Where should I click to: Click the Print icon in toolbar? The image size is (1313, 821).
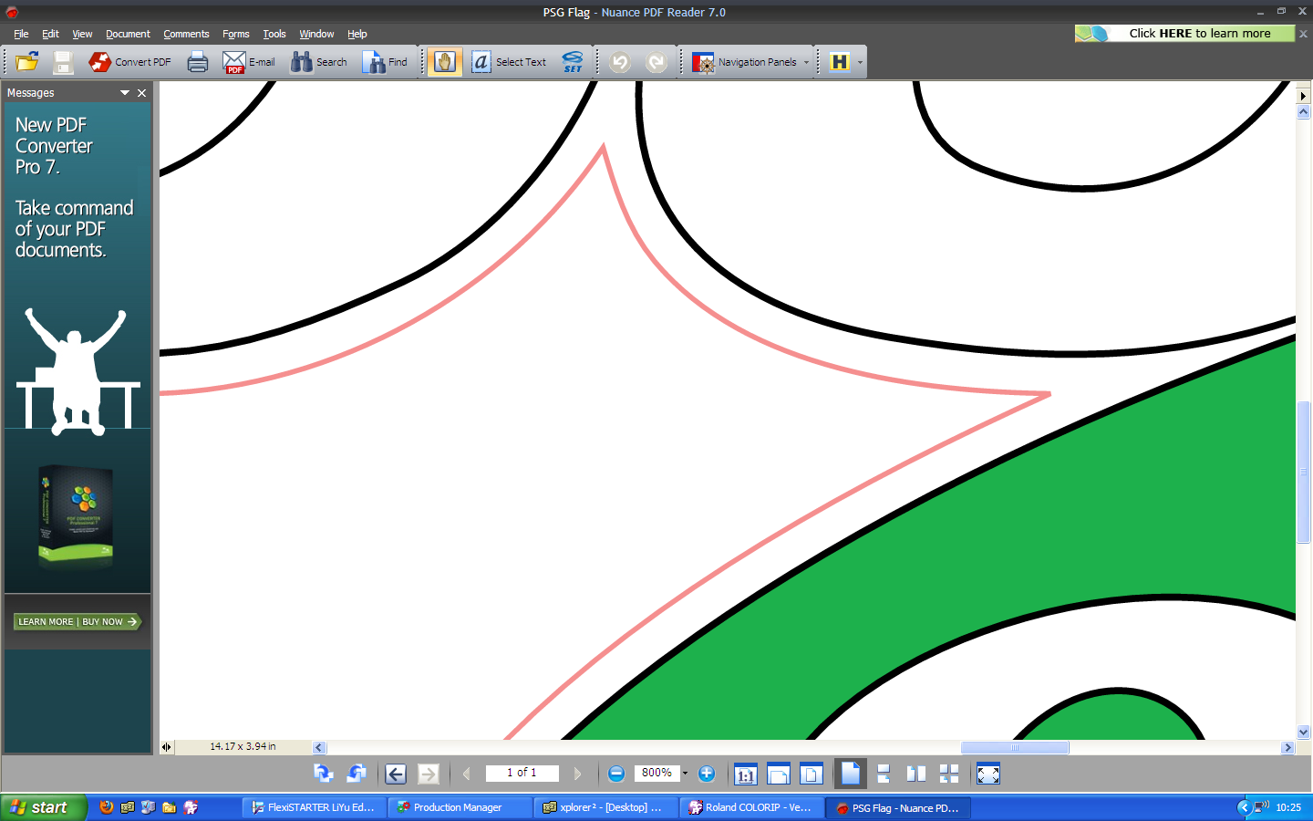[x=197, y=62]
